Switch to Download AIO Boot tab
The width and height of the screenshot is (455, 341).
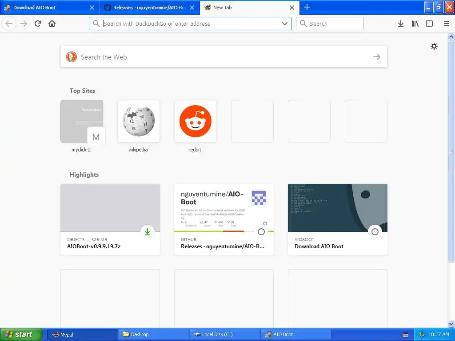pos(50,8)
